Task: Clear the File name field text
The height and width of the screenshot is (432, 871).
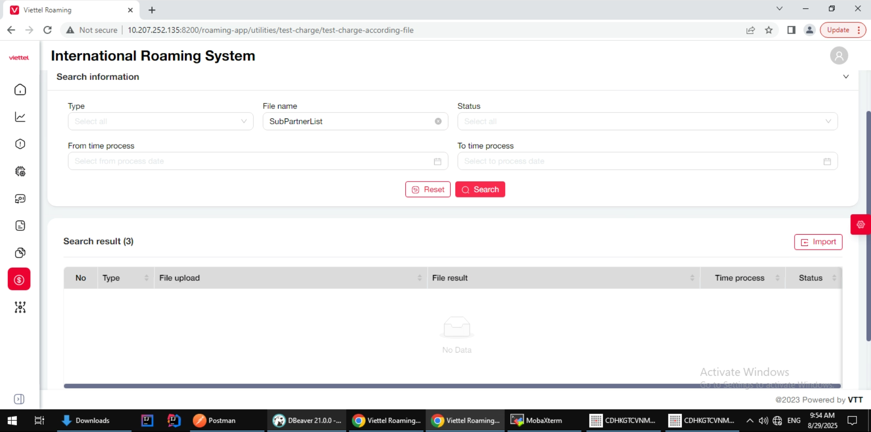Action: tap(438, 122)
